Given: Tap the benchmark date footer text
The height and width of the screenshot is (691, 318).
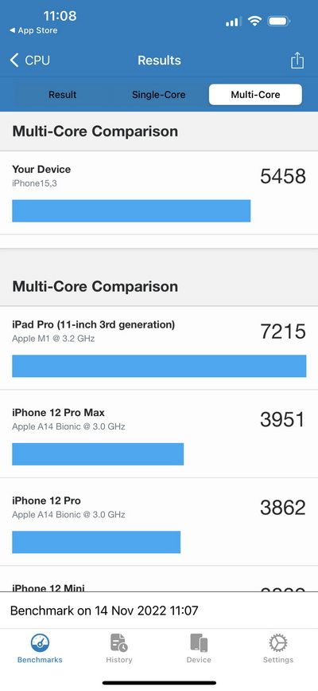Looking at the screenshot, I should coord(104,611).
